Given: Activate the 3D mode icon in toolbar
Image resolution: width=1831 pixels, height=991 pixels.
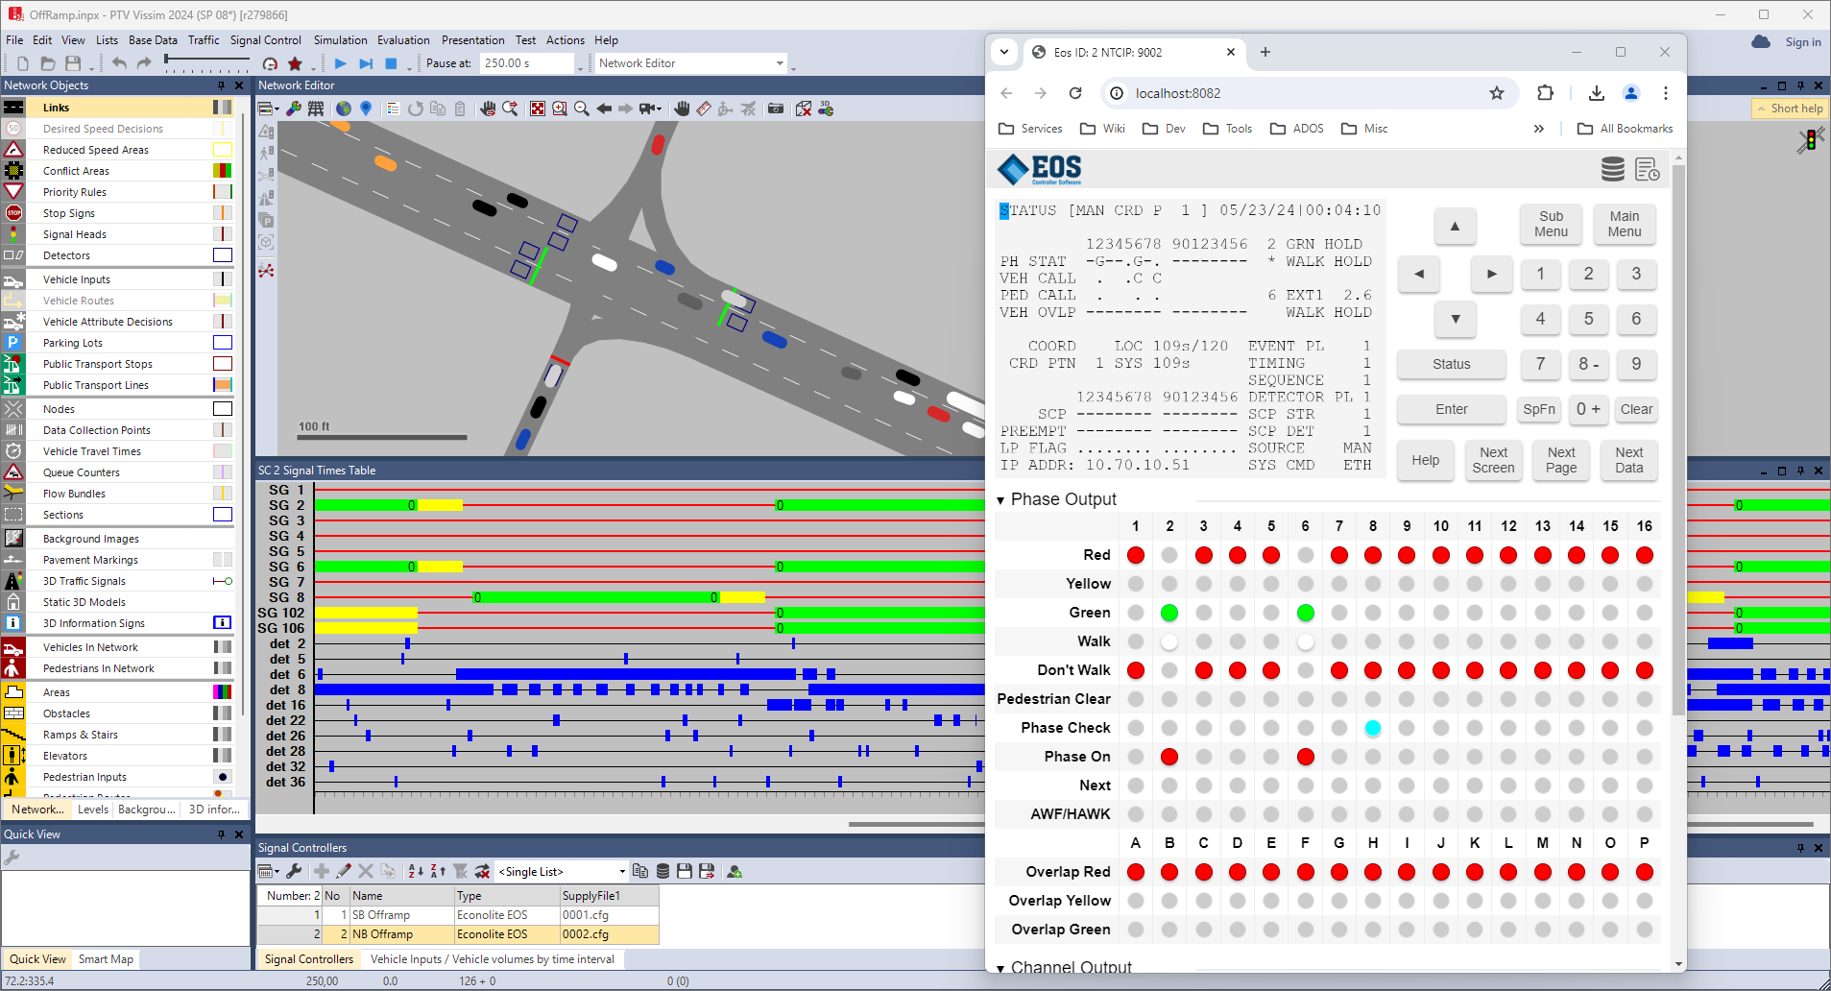Looking at the screenshot, I should [x=824, y=109].
